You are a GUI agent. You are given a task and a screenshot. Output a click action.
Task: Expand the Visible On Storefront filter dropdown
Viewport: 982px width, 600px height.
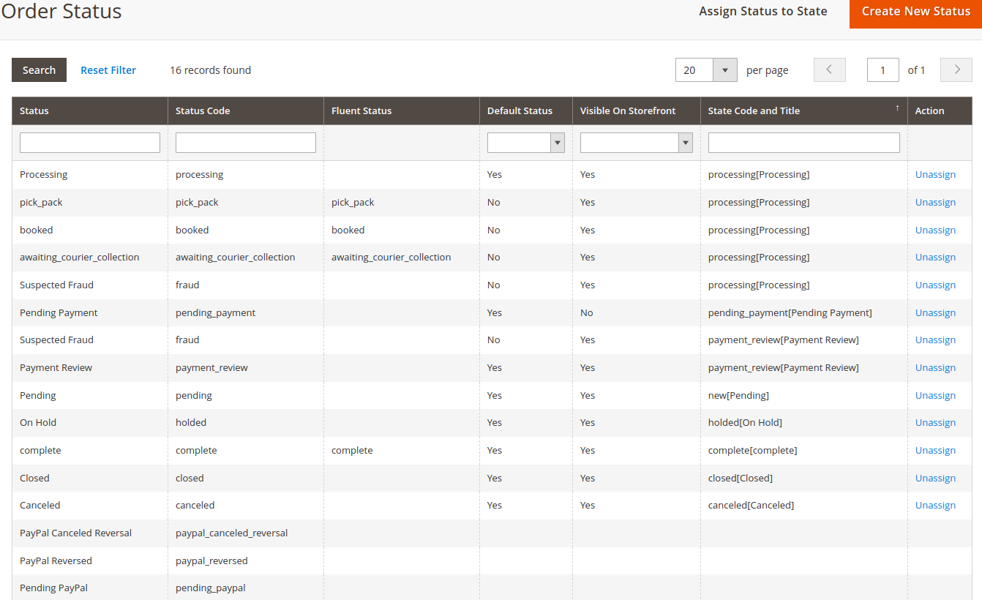(686, 143)
